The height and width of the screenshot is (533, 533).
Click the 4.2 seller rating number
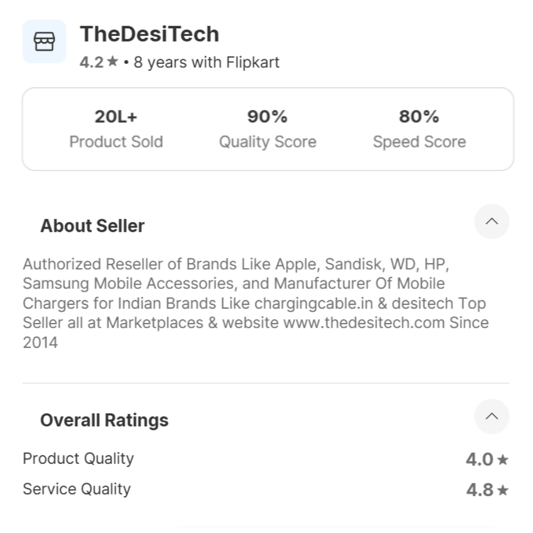[91, 62]
